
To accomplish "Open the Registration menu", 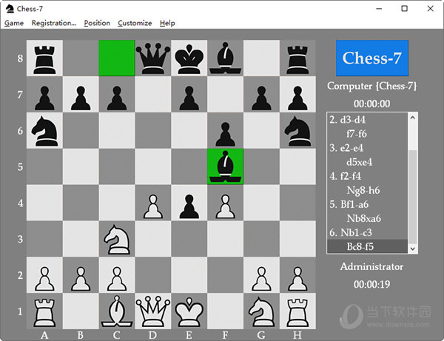I will [53, 23].
